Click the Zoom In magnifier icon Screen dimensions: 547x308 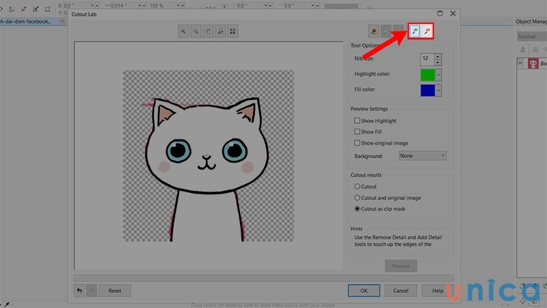coord(184,31)
